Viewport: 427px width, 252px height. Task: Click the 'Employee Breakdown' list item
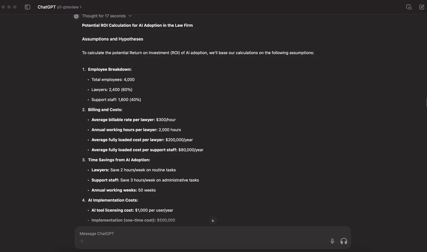[110, 69]
